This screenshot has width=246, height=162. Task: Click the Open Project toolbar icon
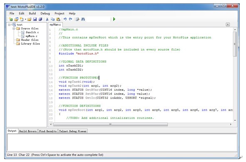pyautogui.click(x=16, y=19)
